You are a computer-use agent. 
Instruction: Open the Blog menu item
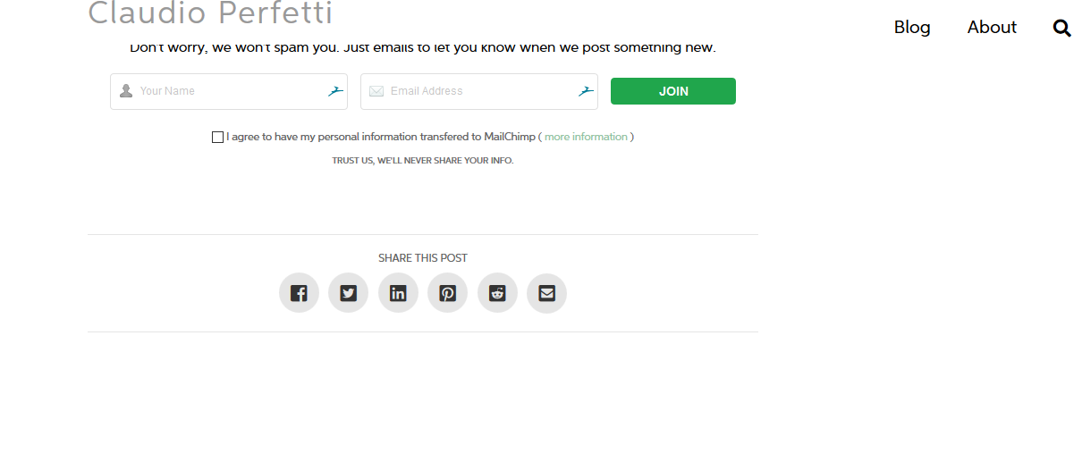[x=912, y=28]
